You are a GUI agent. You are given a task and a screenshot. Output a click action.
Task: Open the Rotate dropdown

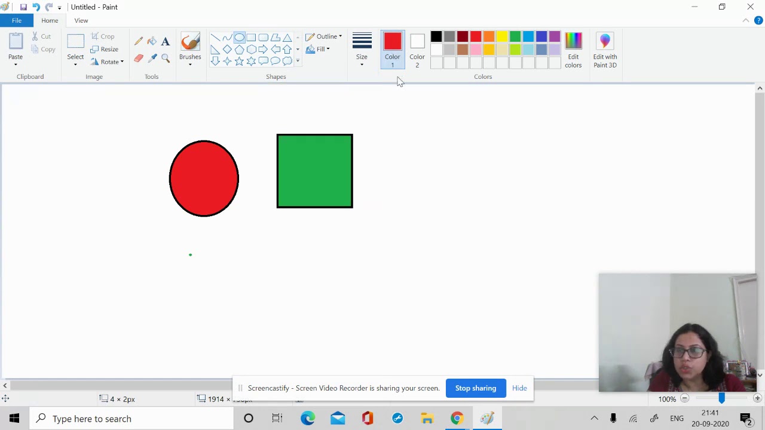click(108, 62)
